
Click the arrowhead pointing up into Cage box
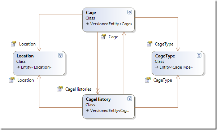(124, 34)
